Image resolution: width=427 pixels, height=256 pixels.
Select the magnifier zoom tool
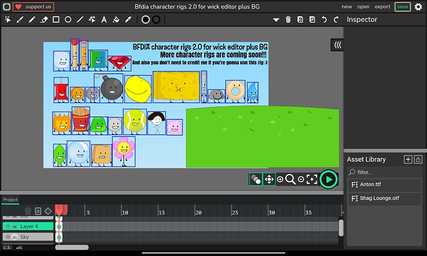(x=290, y=180)
